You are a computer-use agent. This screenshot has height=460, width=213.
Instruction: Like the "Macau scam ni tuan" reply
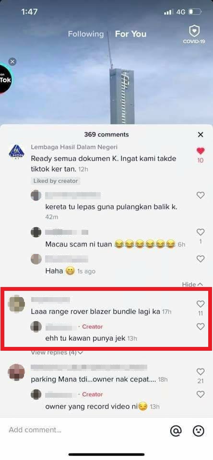201,232
